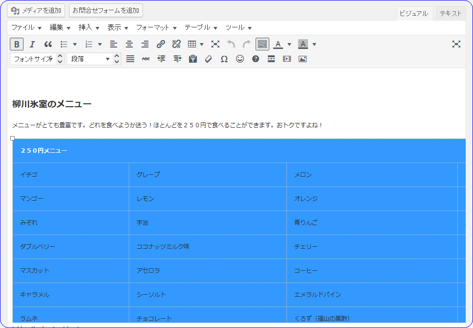Switch to the テキスト tab
Image resolution: width=473 pixels, height=328 pixels.
[x=450, y=14]
